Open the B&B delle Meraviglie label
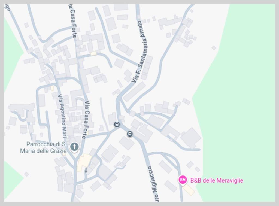The width and height of the screenshot is (279, 206). coord(217,180)
